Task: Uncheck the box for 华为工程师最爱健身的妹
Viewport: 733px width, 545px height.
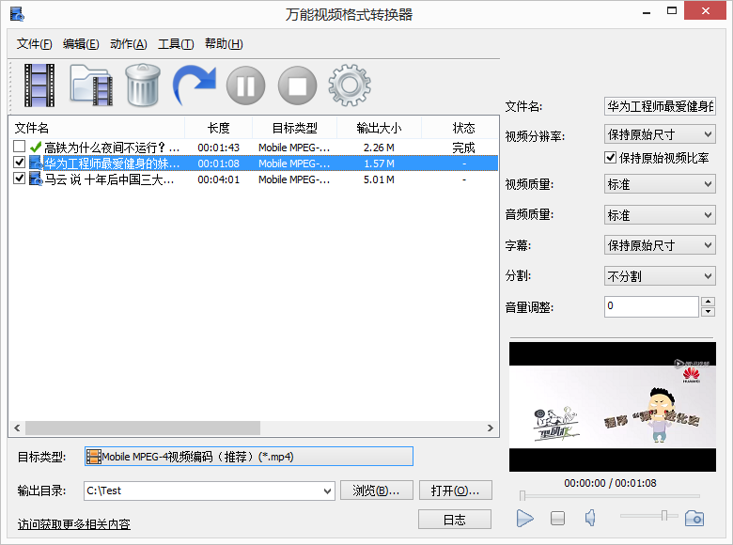Action: pos(19,163)
